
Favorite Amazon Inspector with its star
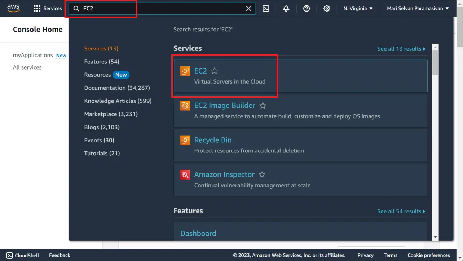pos(262,174)
